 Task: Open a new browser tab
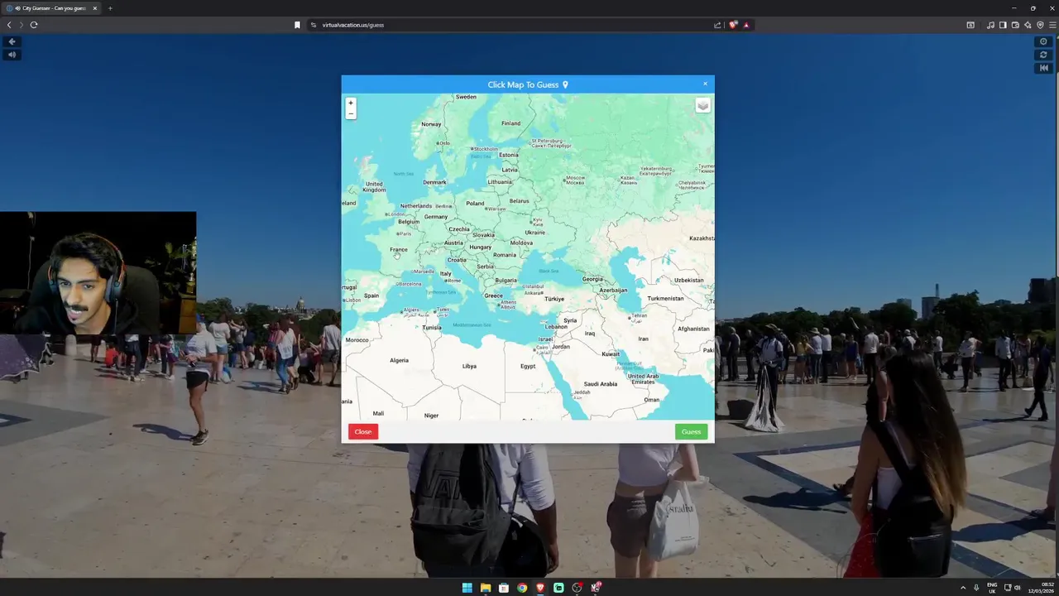click(x=109, y=8)
